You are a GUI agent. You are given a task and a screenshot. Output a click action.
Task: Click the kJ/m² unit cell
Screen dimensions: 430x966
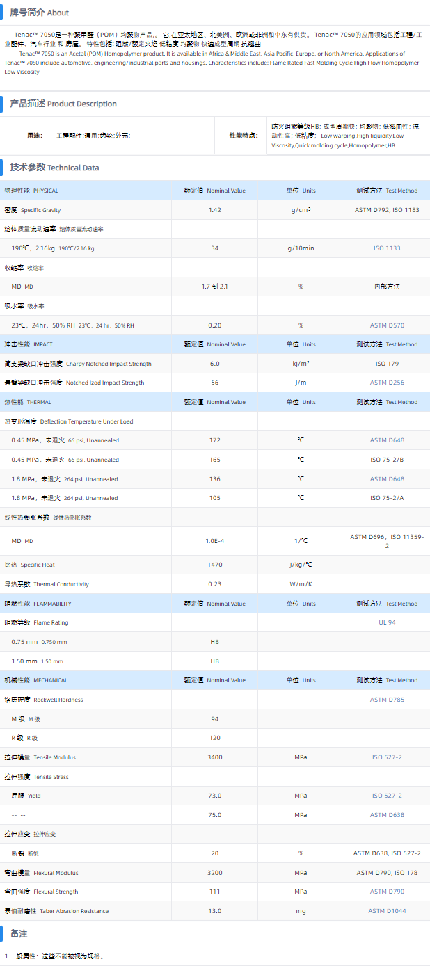pos(301,364)
